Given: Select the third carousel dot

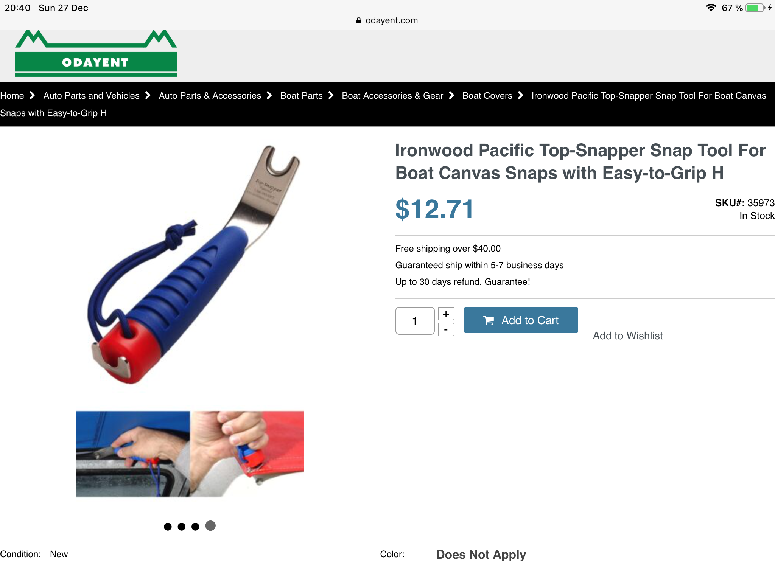Looking at the screenshot, I should 195,527.
